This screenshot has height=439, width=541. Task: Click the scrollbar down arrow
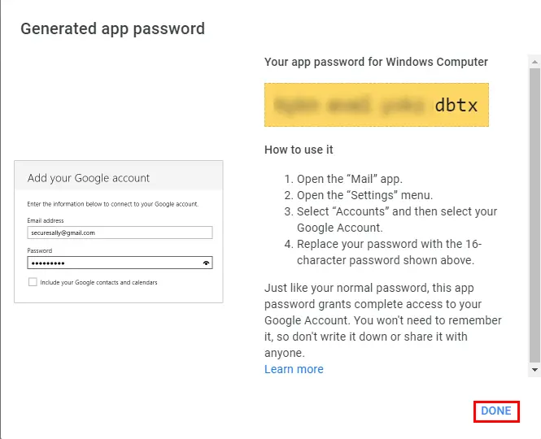tap(534, 370)
